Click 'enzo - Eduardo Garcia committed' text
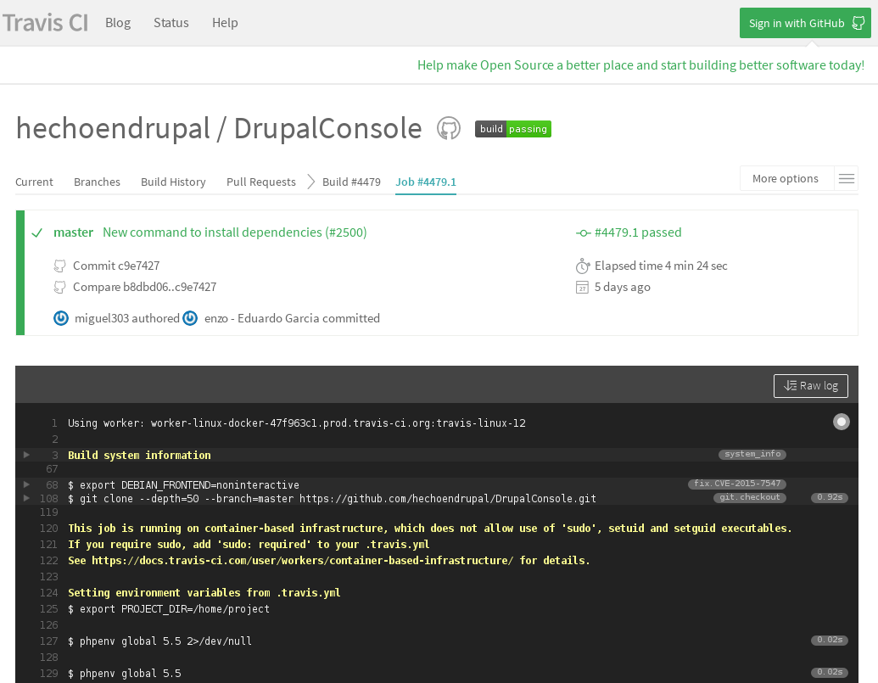The height and width of the screenshot is (683, 878). [292, 318]
